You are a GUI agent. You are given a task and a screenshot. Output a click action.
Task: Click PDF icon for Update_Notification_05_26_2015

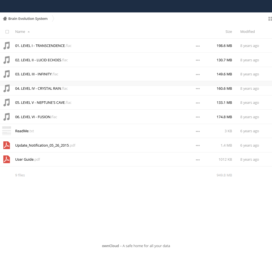(7, 145)
